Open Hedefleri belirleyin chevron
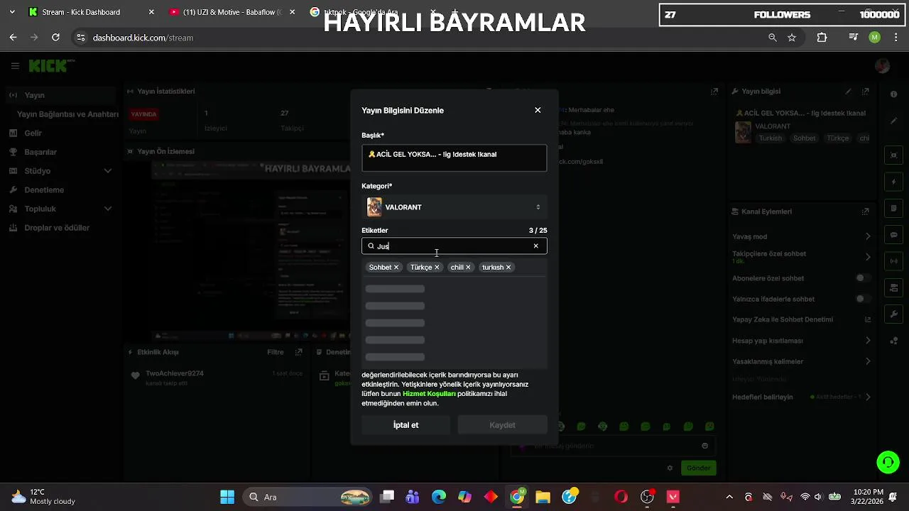The width and height of the screenshot is (909, 511). point(867,397)
